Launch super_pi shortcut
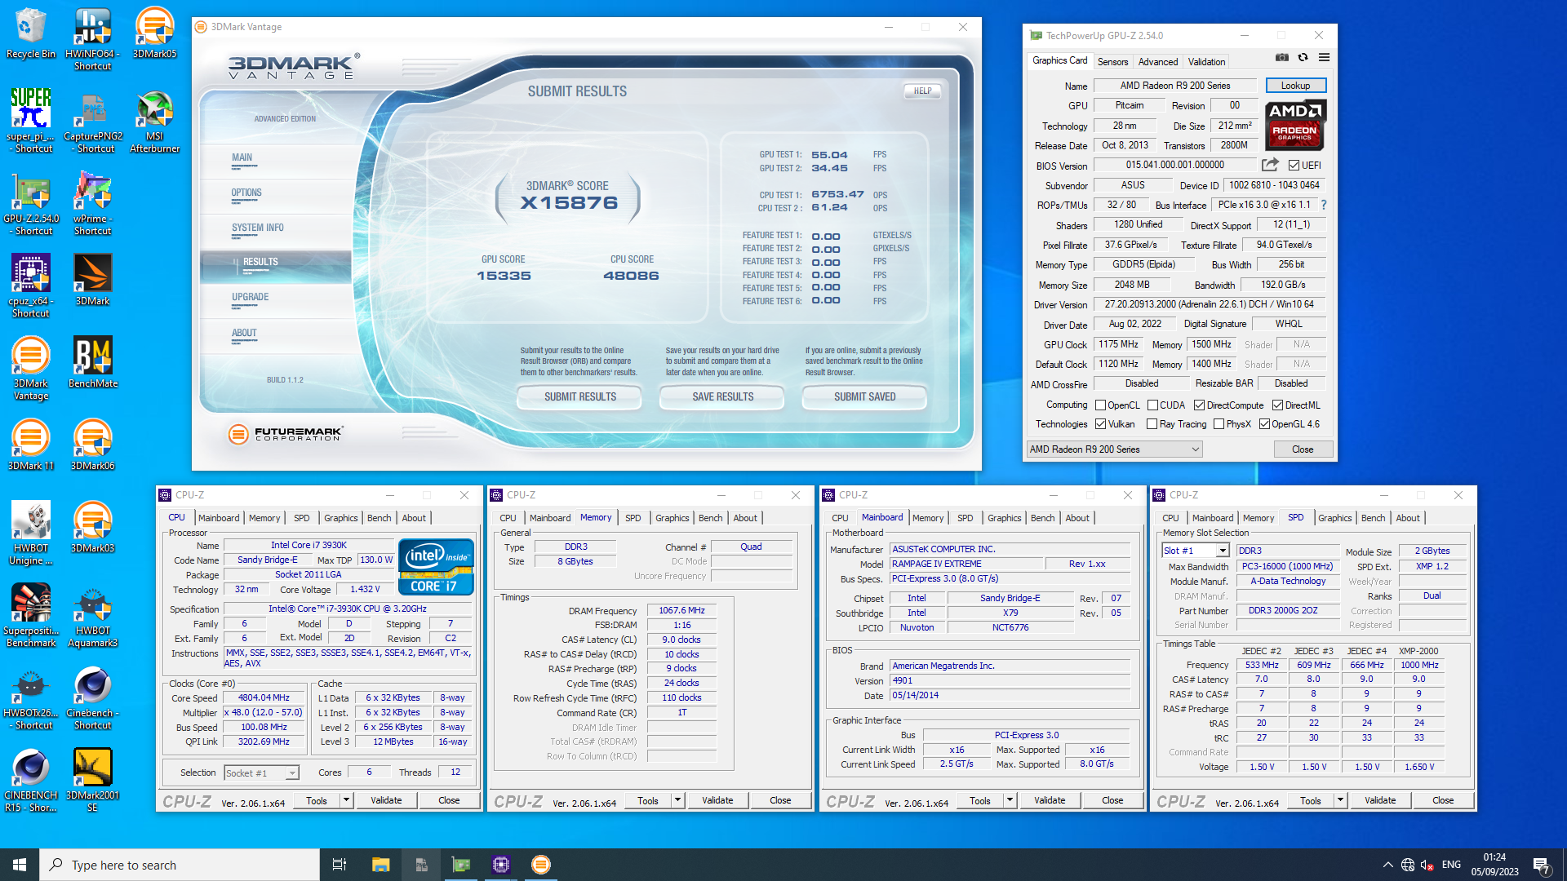The image size is (1567, 881). pos(30,121)
